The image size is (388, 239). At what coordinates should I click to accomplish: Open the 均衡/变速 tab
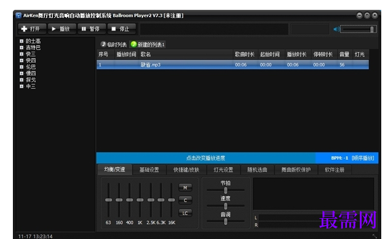(x=115, y=170)
